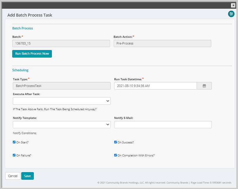
Task: Disable the On Success checkbox
Action: (x=115, y=142)
